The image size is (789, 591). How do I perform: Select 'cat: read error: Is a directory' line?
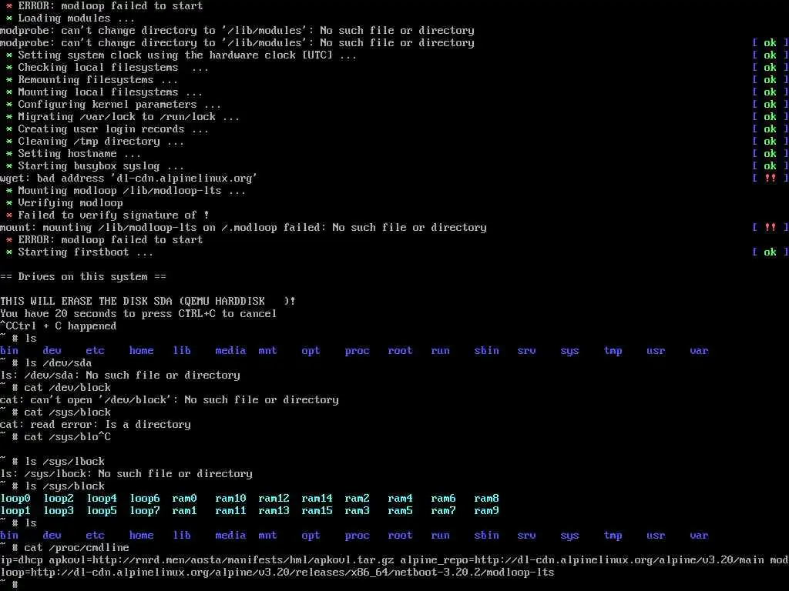pyautogui.click(x=96, y=425)
